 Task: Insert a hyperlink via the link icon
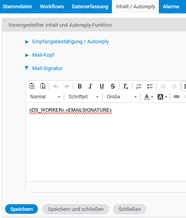tap(177, 97)
